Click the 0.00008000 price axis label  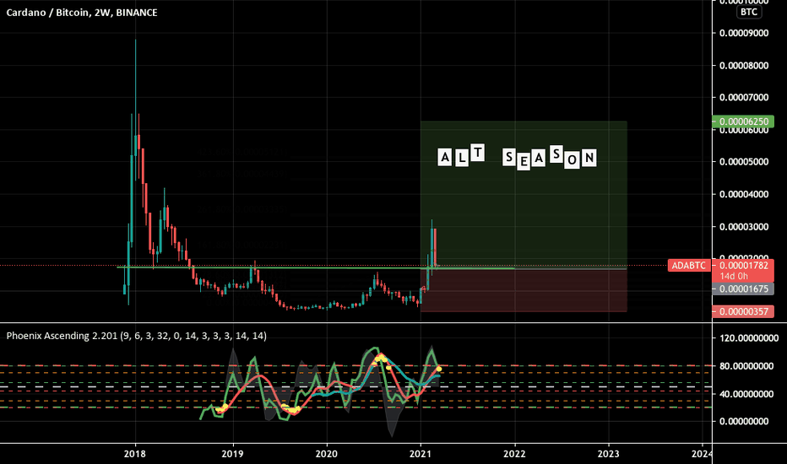point(744,66)
